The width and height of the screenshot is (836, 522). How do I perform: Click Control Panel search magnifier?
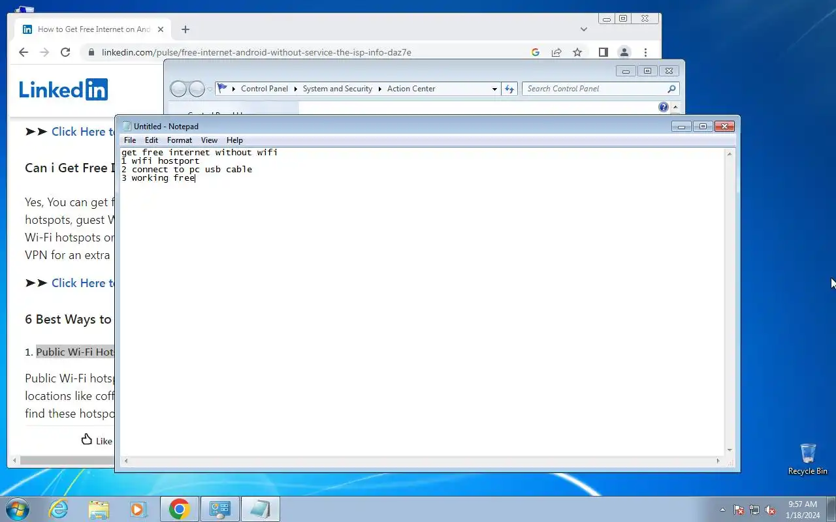(671, 89)
